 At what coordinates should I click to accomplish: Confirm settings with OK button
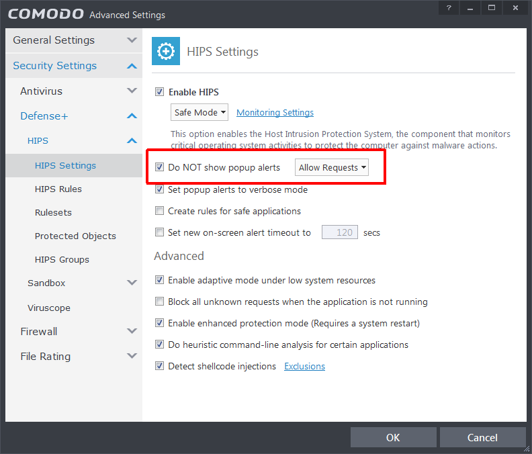[393, 437]
